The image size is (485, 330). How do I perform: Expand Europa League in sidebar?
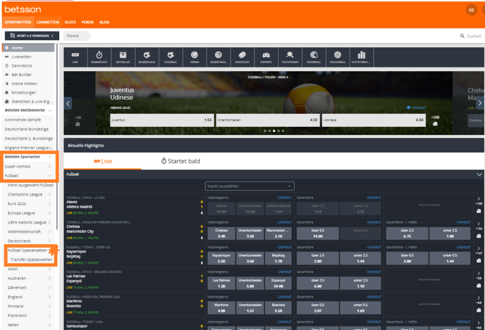pos(50,213)
